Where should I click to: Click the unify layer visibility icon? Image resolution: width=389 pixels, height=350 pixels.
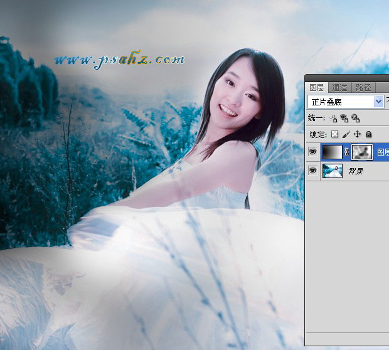coord(344,118)
